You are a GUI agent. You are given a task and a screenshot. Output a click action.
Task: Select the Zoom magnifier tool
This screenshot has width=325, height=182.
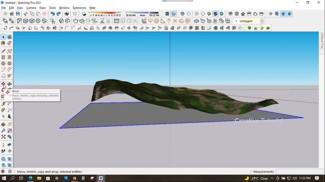tap(4, 130)
